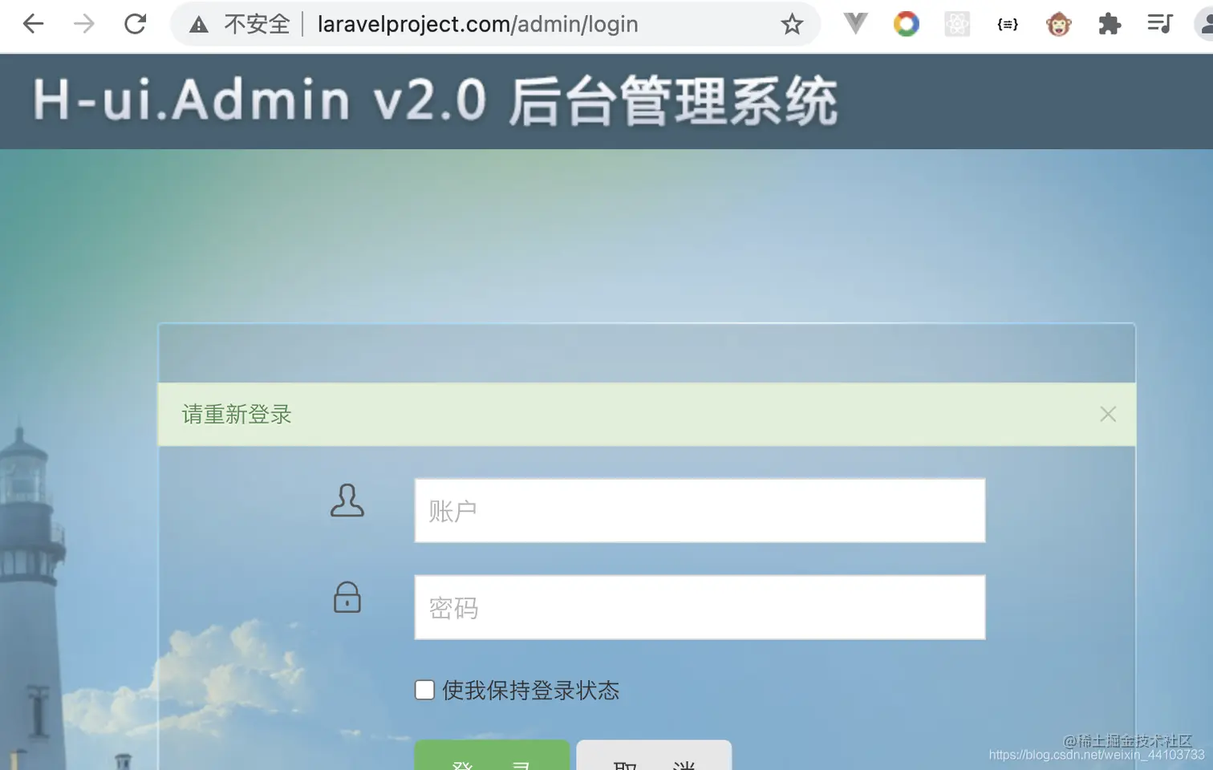Navigate back using the back arrow
Screen dimensions: 1213x770
[32, 23]
